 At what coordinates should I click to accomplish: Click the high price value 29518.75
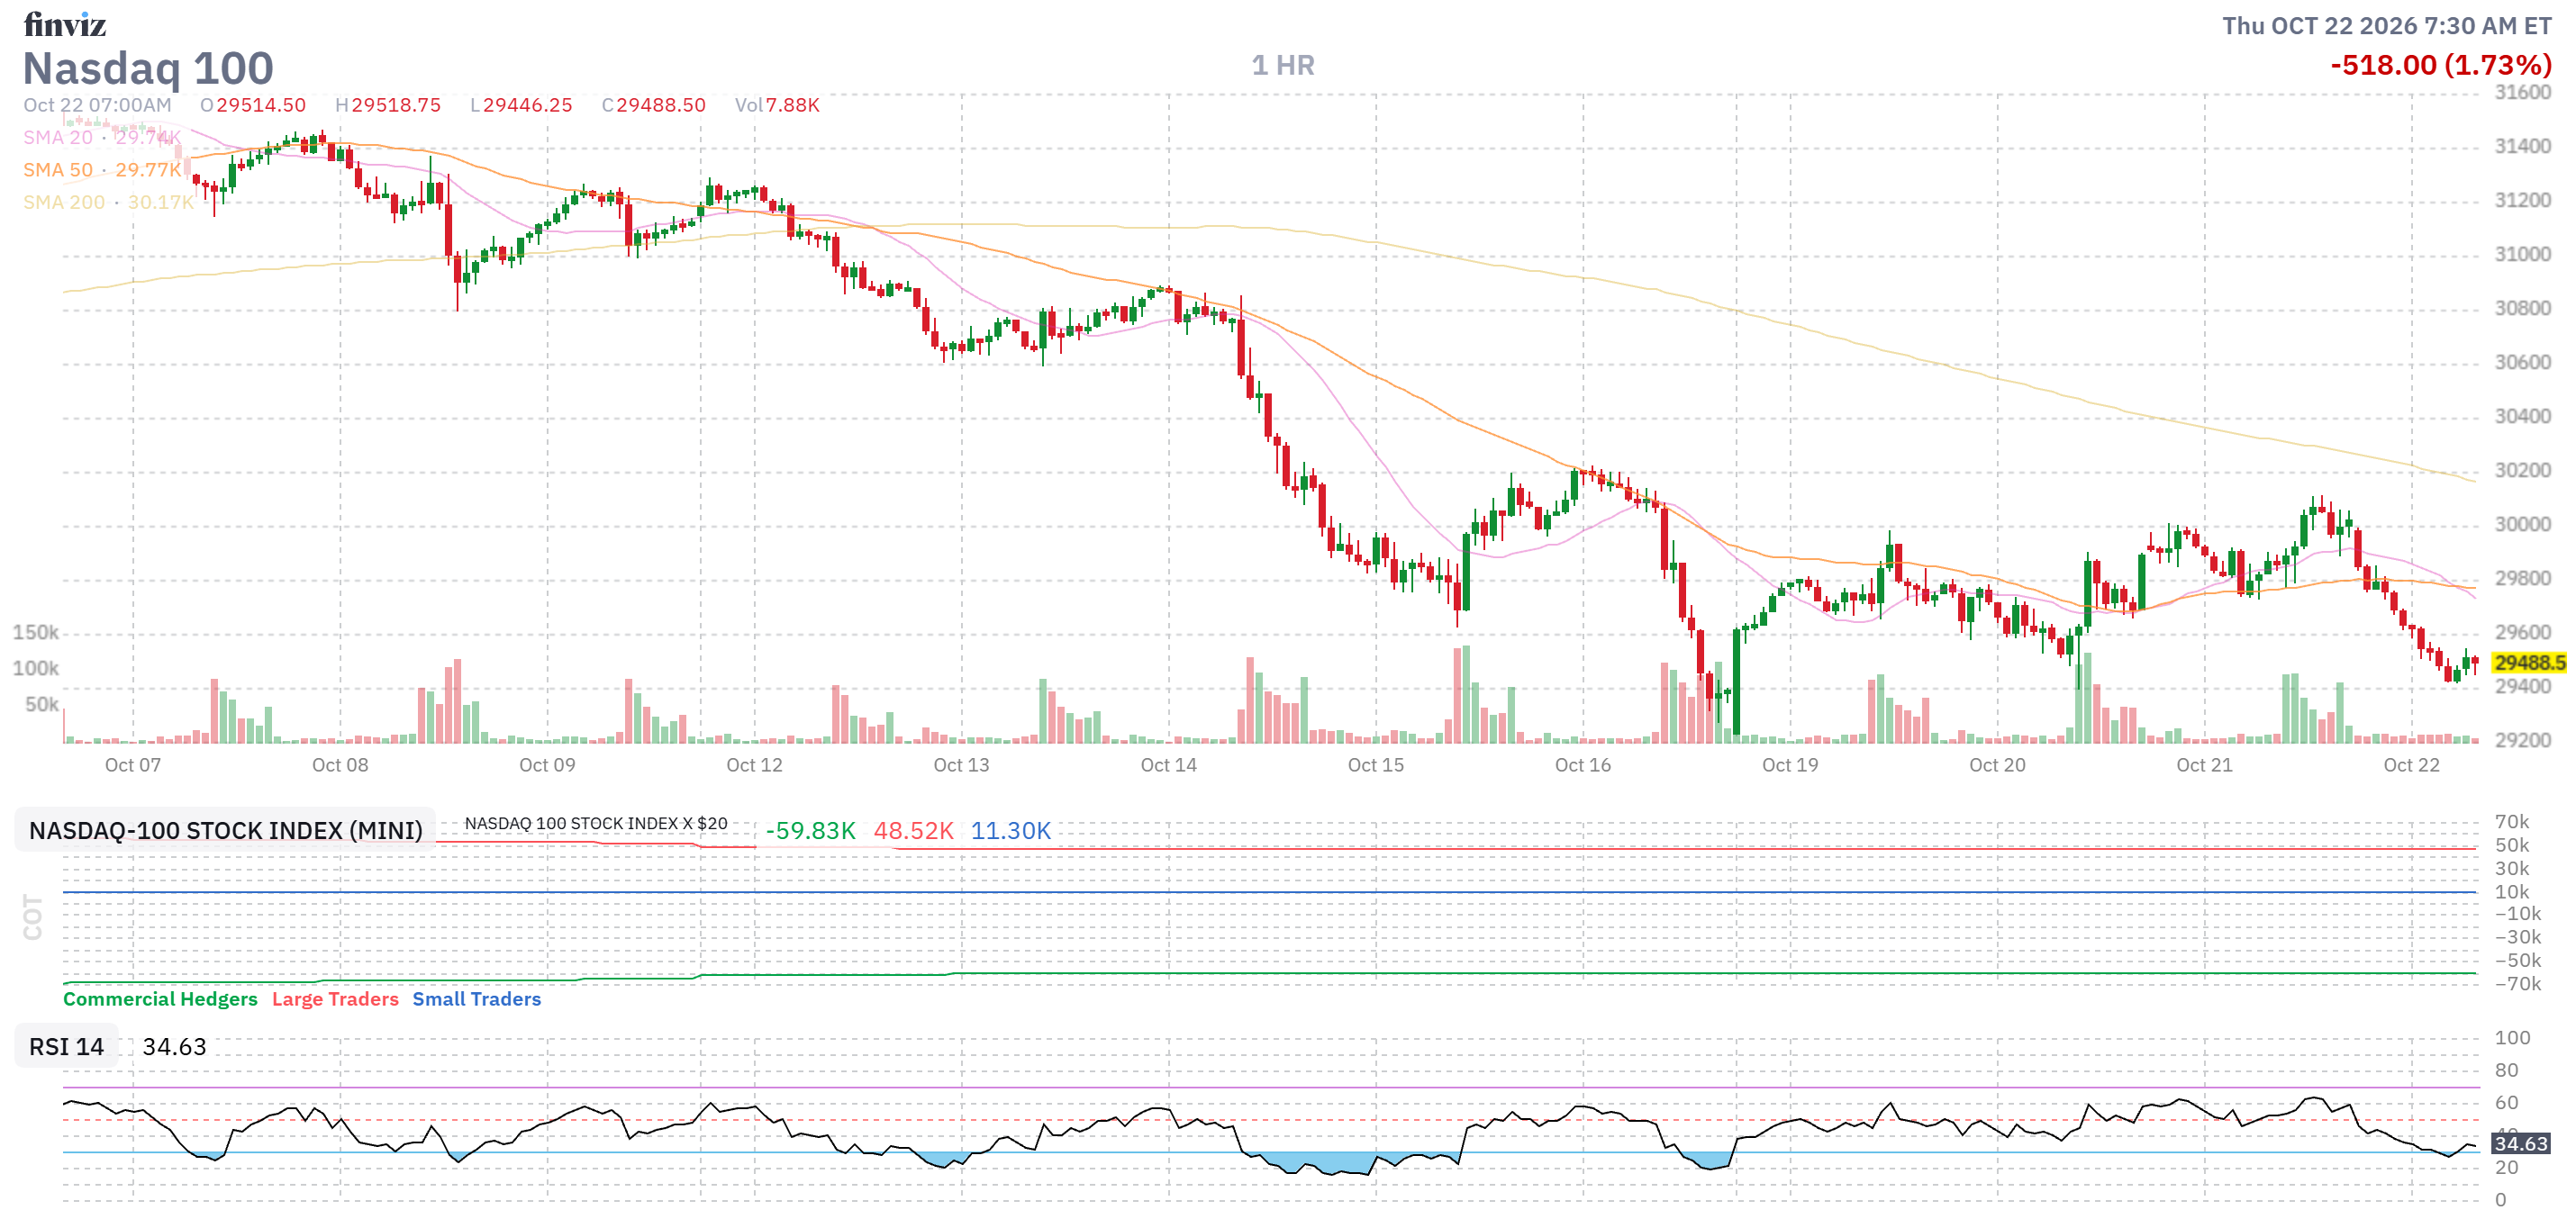pos(396,105)
